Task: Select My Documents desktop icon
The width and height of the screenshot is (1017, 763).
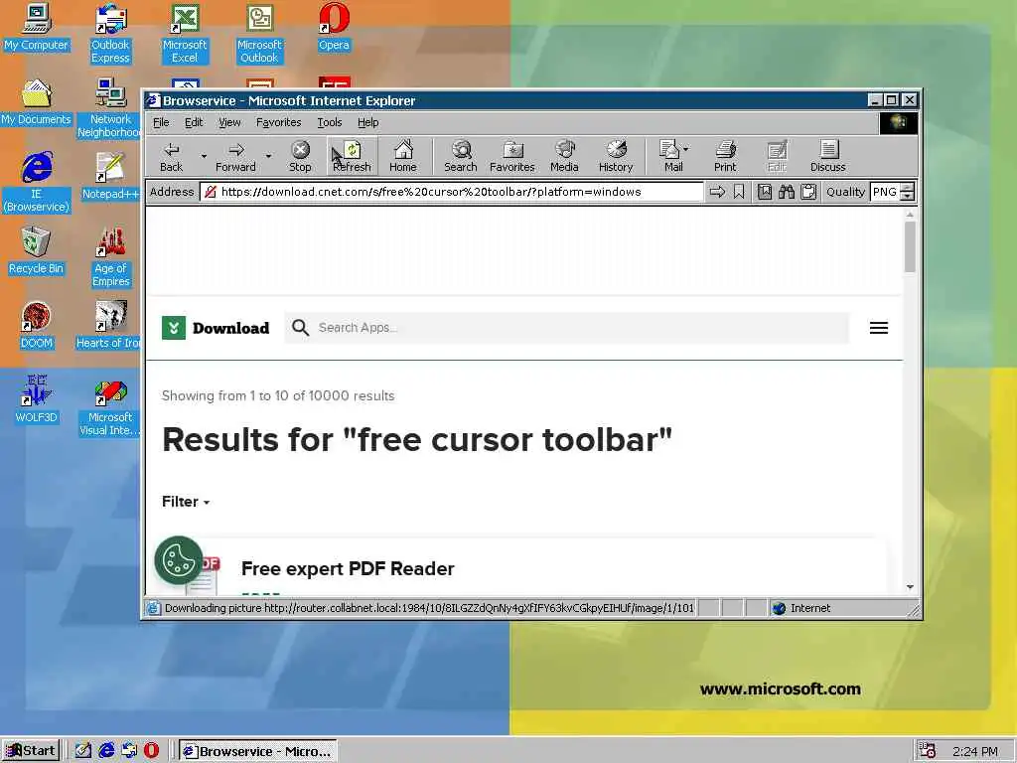Action: coord(36,102)
